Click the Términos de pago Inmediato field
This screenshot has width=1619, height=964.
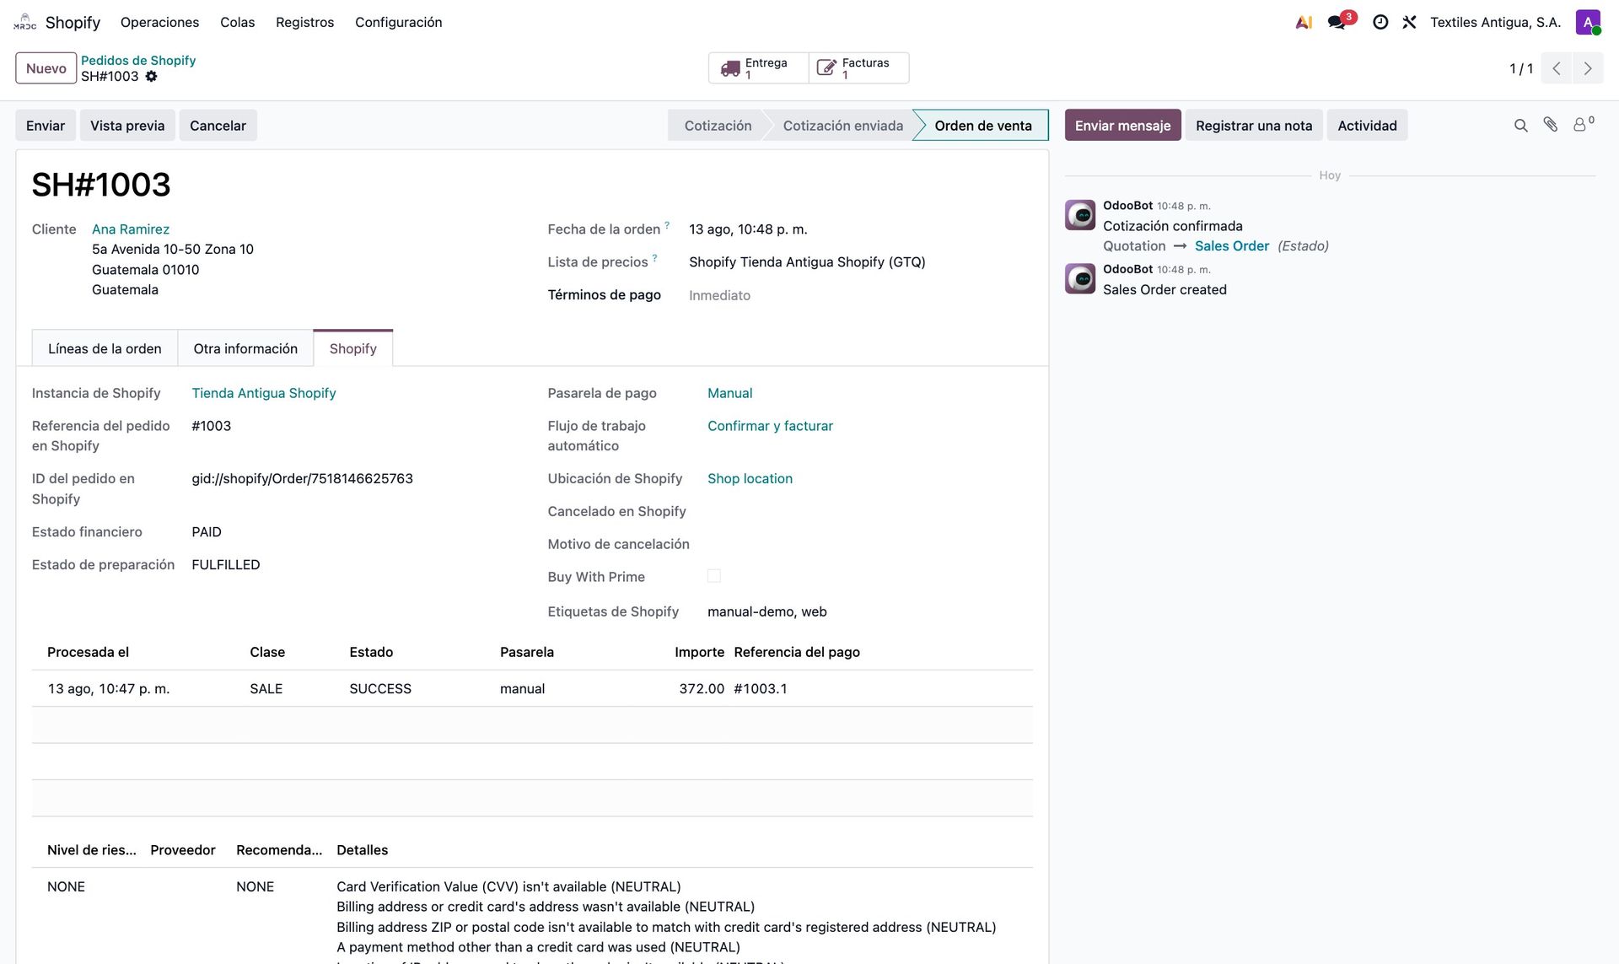pos(719,295)
